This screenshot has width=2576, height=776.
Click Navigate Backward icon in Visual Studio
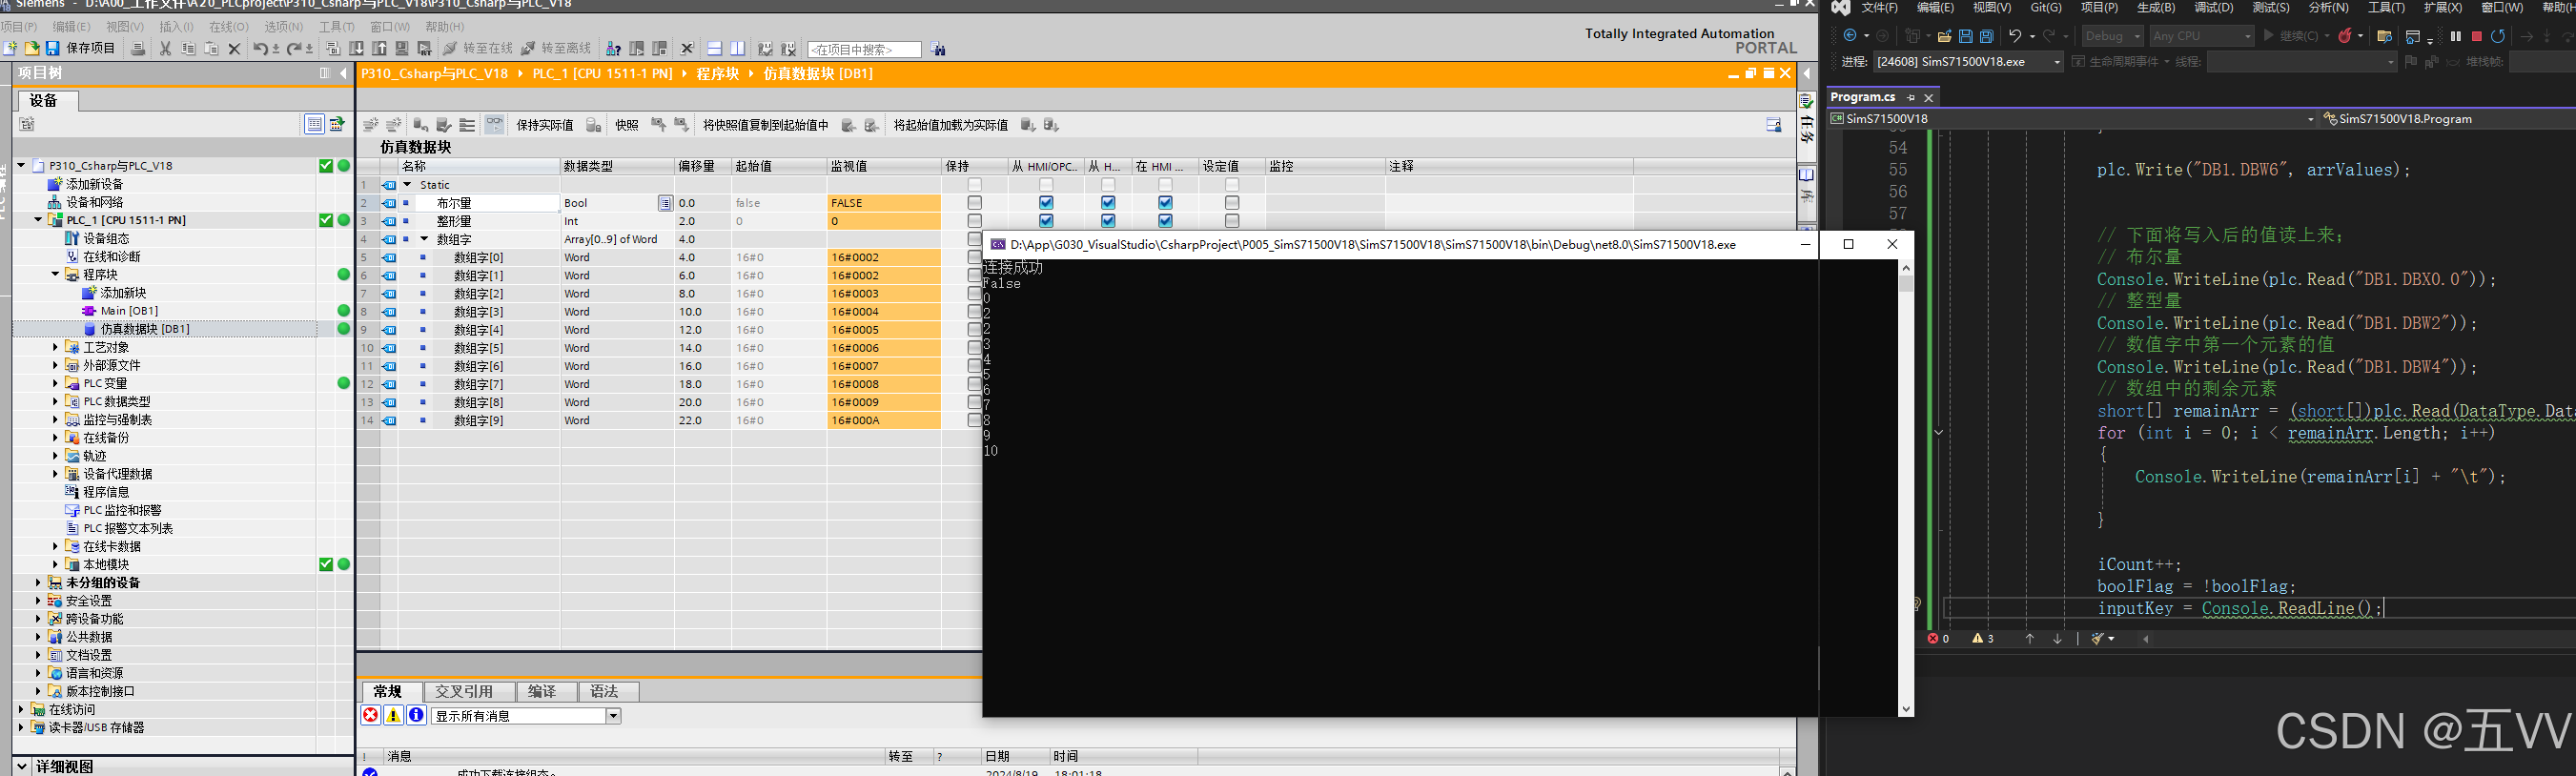[x=1850, y=36]
